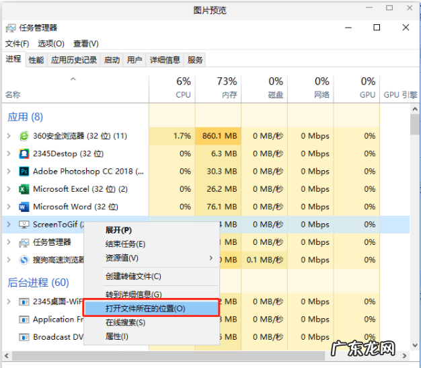Click the Microsoft Excel icon
The height and width of the screenshot is (368, 421).
pyautogui.click(x=24, y=189)
